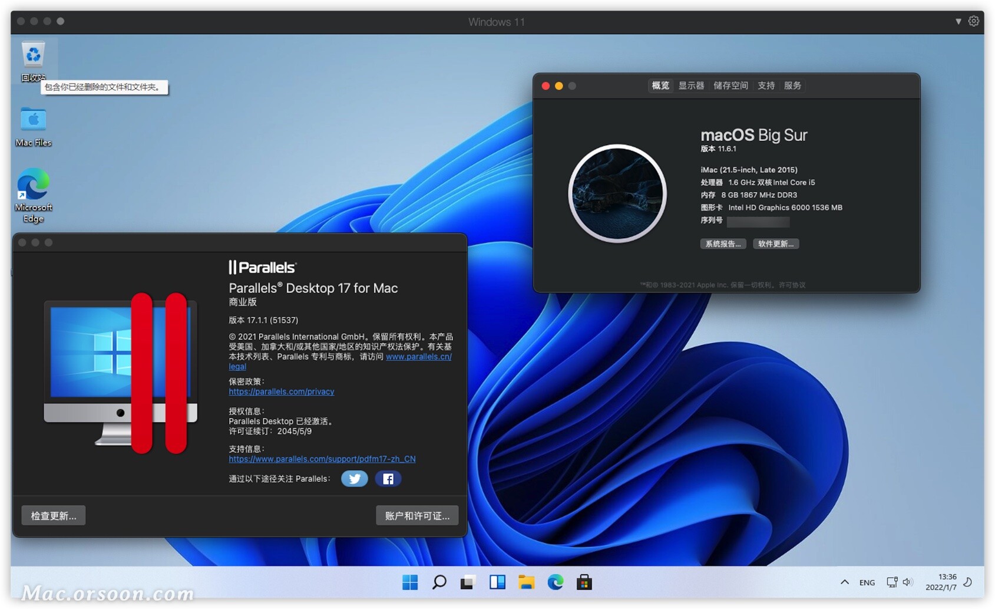This screenshot has height=609, width=995.
Task: Switch to the 服务 tab
Action: click(793, 85)
